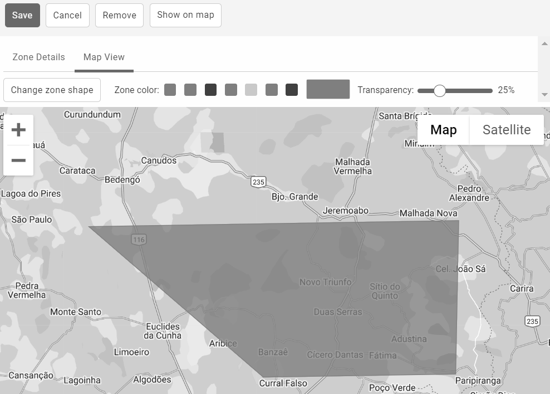The image size is (550, 394).
Task: Click the Bedengó map label
Action: coord(122,180)
